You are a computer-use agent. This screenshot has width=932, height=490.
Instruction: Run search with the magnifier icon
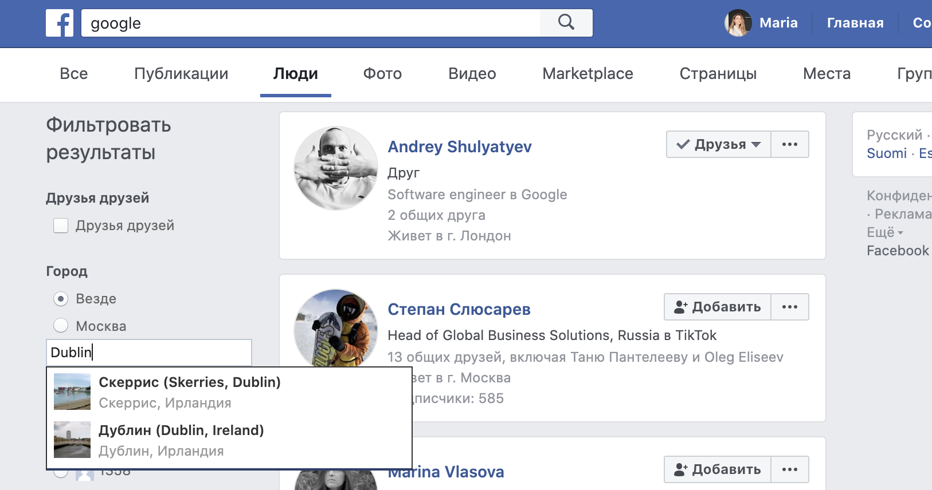coord(566,23)
